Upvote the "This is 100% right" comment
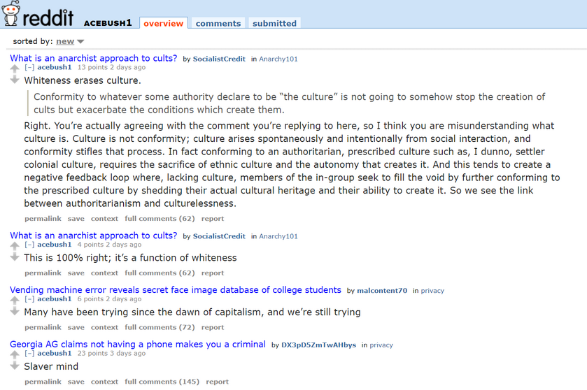Screen dimensions: 587x390 tap(15, 246)
